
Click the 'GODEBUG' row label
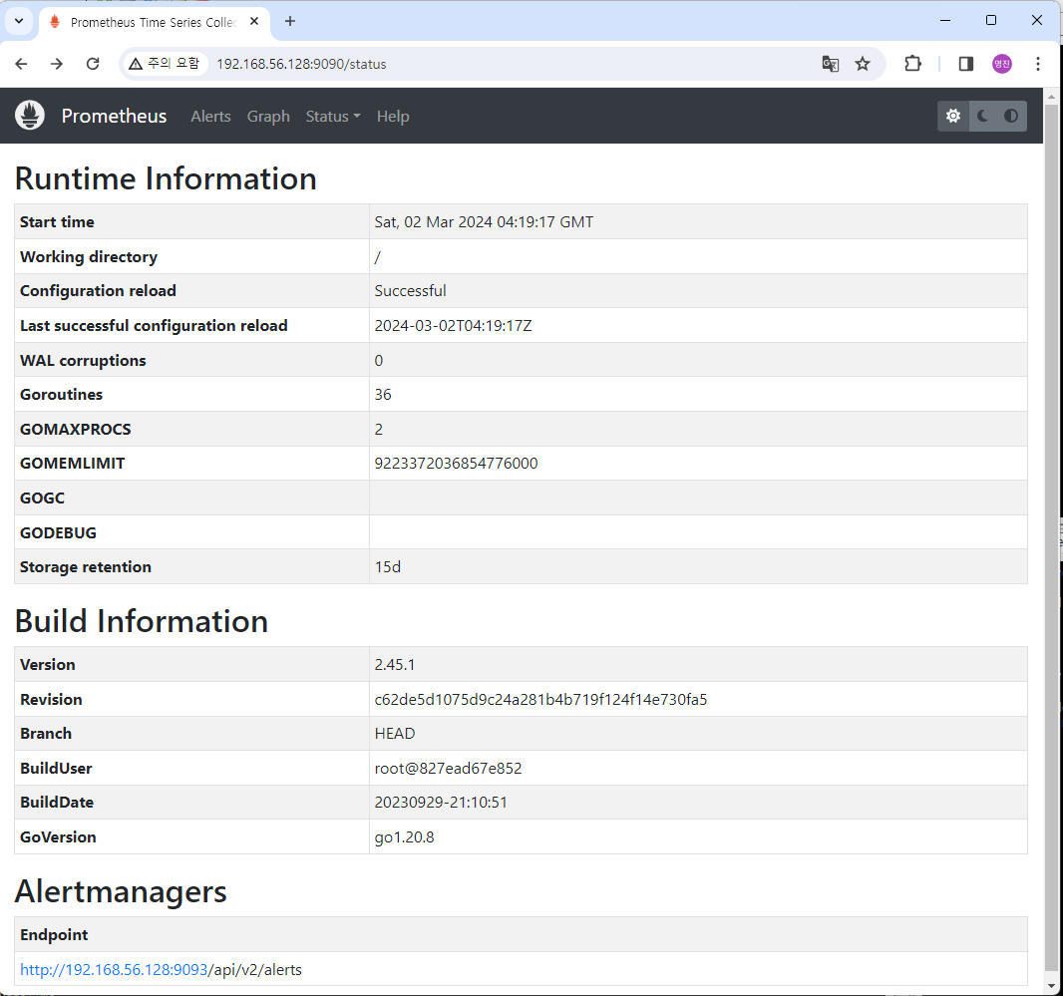58,533
